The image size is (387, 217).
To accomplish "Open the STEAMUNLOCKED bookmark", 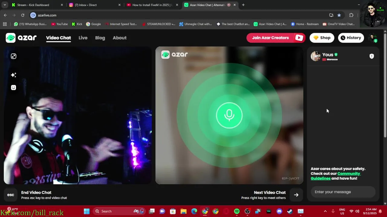I will click(159, 24).
